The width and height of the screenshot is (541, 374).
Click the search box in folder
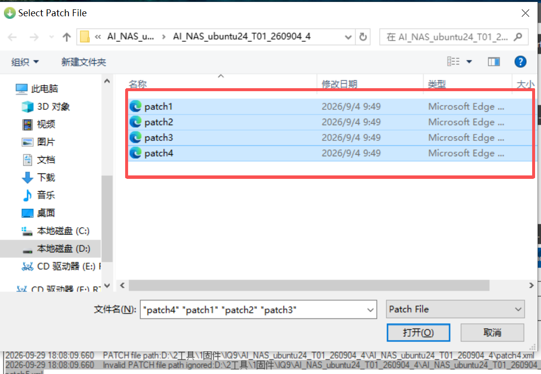tap(454, 37)
